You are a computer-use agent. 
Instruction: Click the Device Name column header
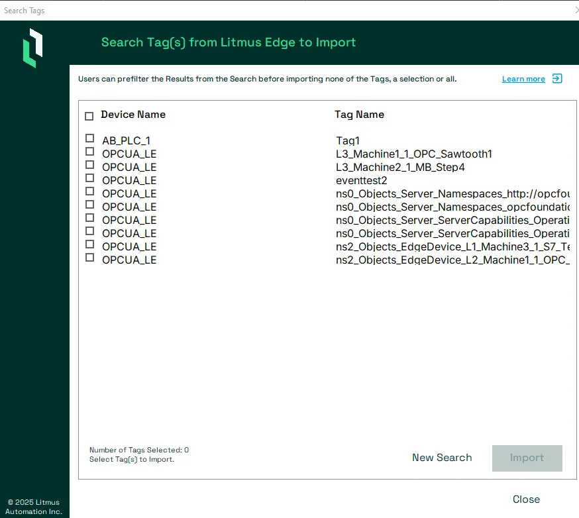pyautogui.click(x=133, y=115)
